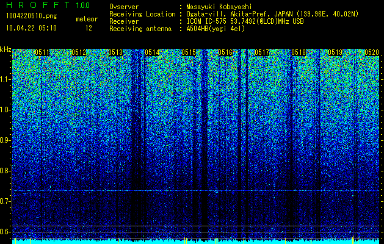Image resolution: width=384 pixels, height=244 pixels.
Task: Click the observer name Masayuki Kobayashi
Action: pos(219,7)
